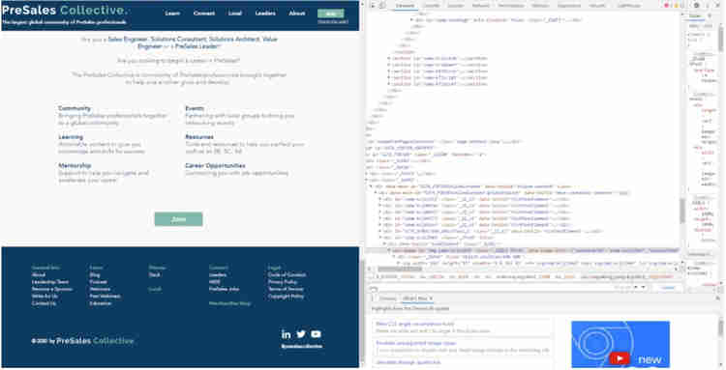The width and height of the screenshot is (726, 370).
Task: Open the Education footer link
Action: pyautogui.click(x=101, y=303)
